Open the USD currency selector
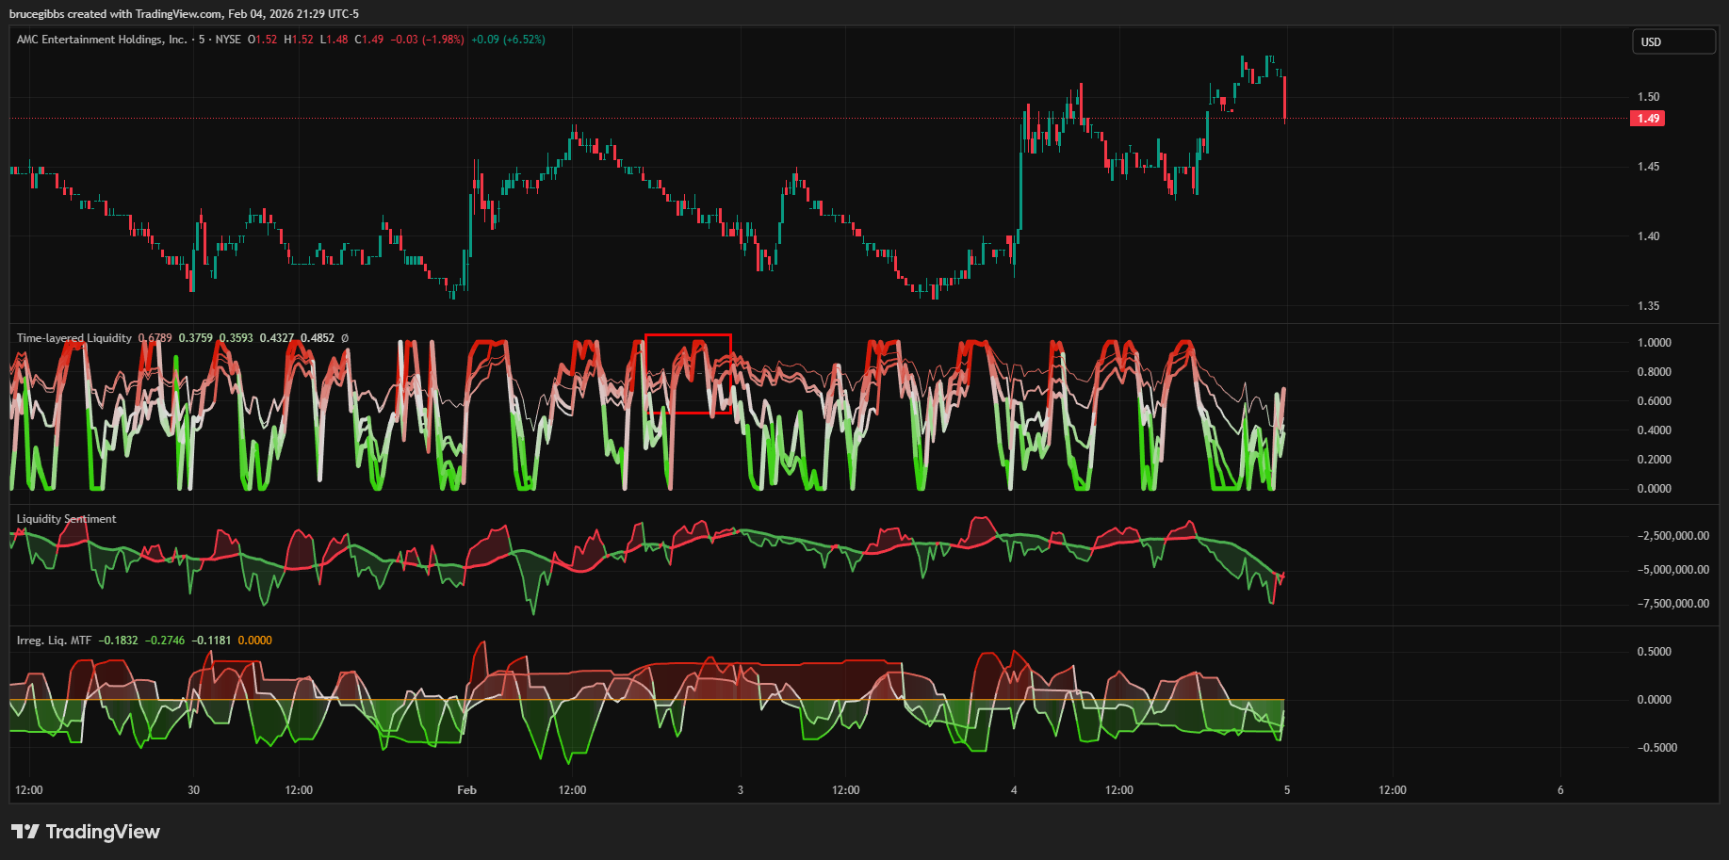 [x=1672, y=42]
